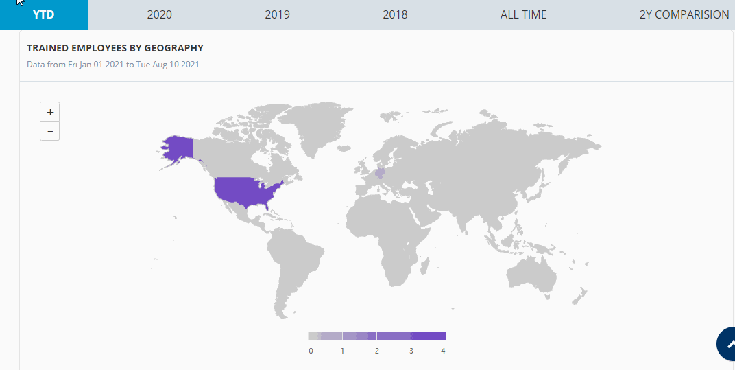Click the darkest purple legend swatch
The height and width of the screenshot is (370, 735).
429,336
